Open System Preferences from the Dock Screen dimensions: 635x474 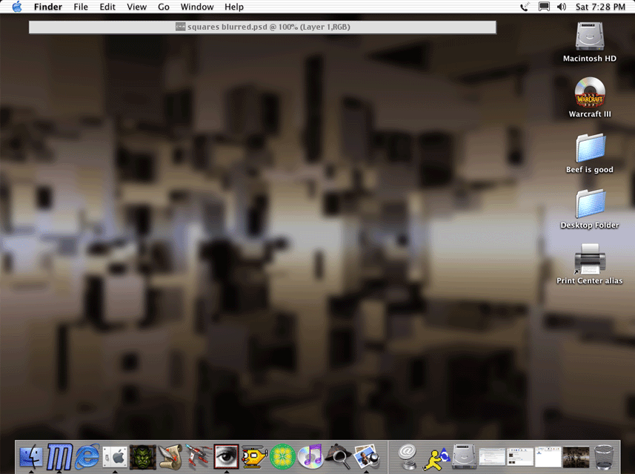(x=115, y=455)
